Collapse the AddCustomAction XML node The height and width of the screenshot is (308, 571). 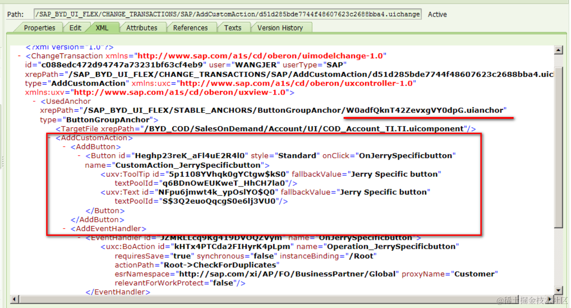[49, 138]
